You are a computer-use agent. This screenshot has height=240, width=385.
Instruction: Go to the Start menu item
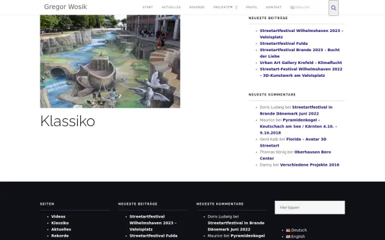point(148,7)
